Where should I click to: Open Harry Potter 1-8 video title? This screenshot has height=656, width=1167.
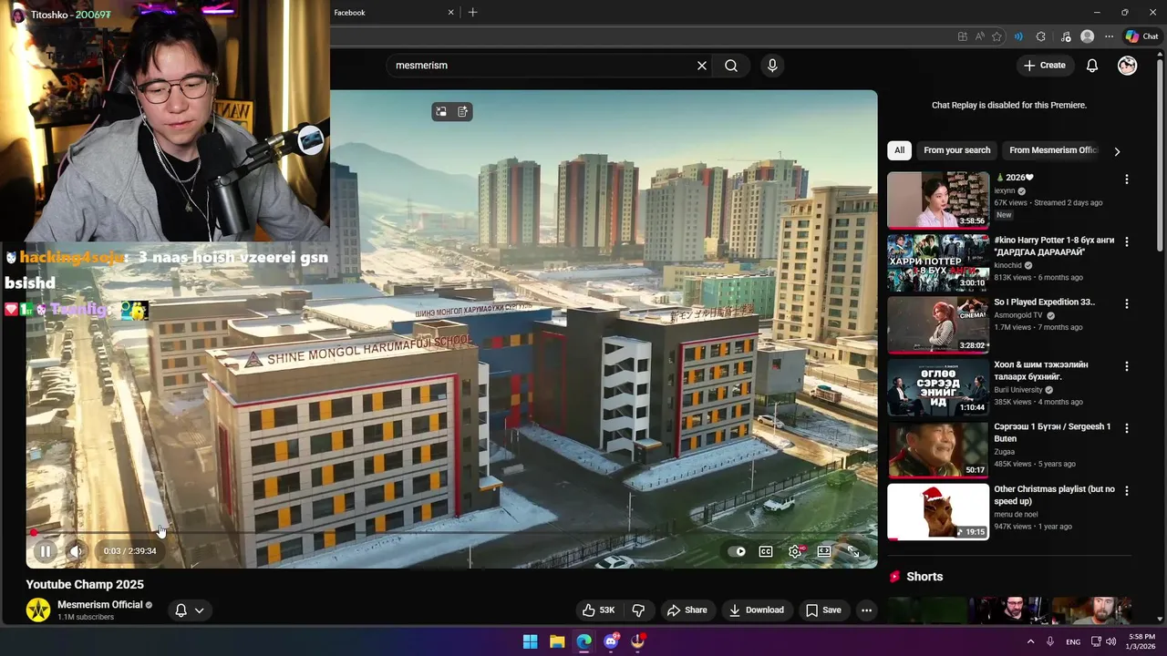pyautogui.click(x=1054, y=246)
